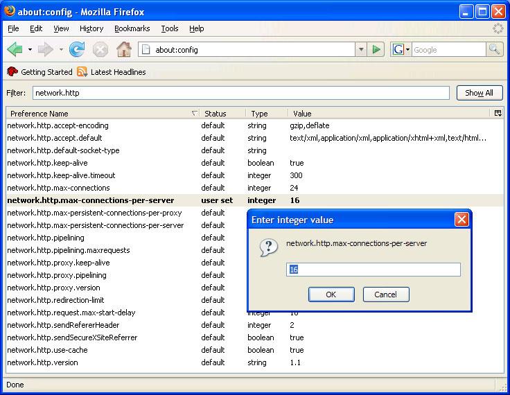Open the Back button history dropdown

click(30, 50)
